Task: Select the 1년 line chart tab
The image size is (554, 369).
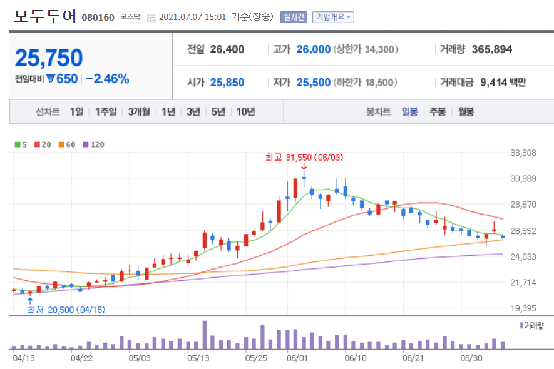Action: pyautogui.click(x=168, y=112)
